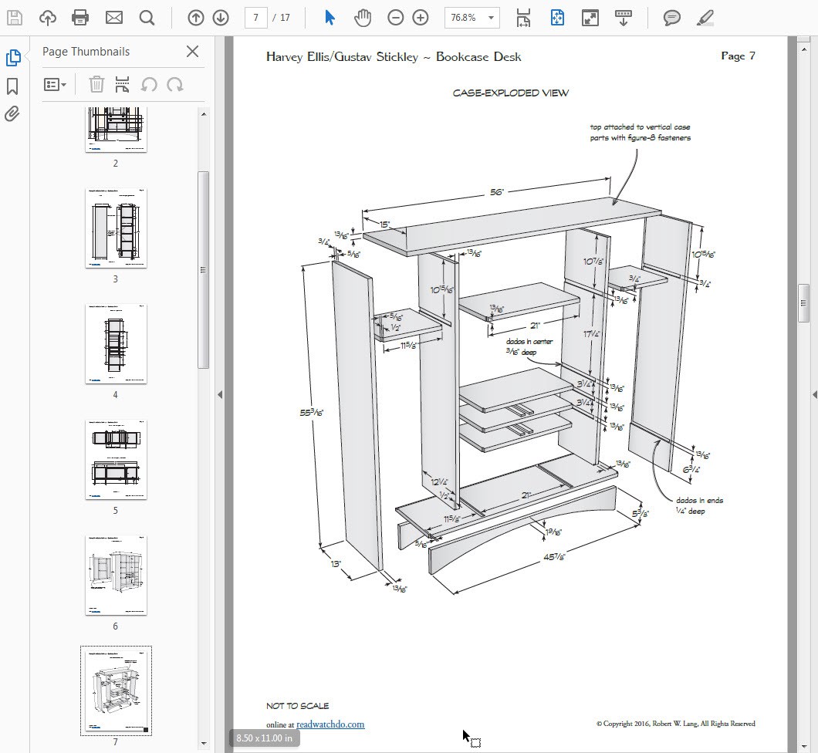This screenshot has height=753, width=818.
Task: Toggle the Attachments paperclip panel
Action: pos(12,114)
